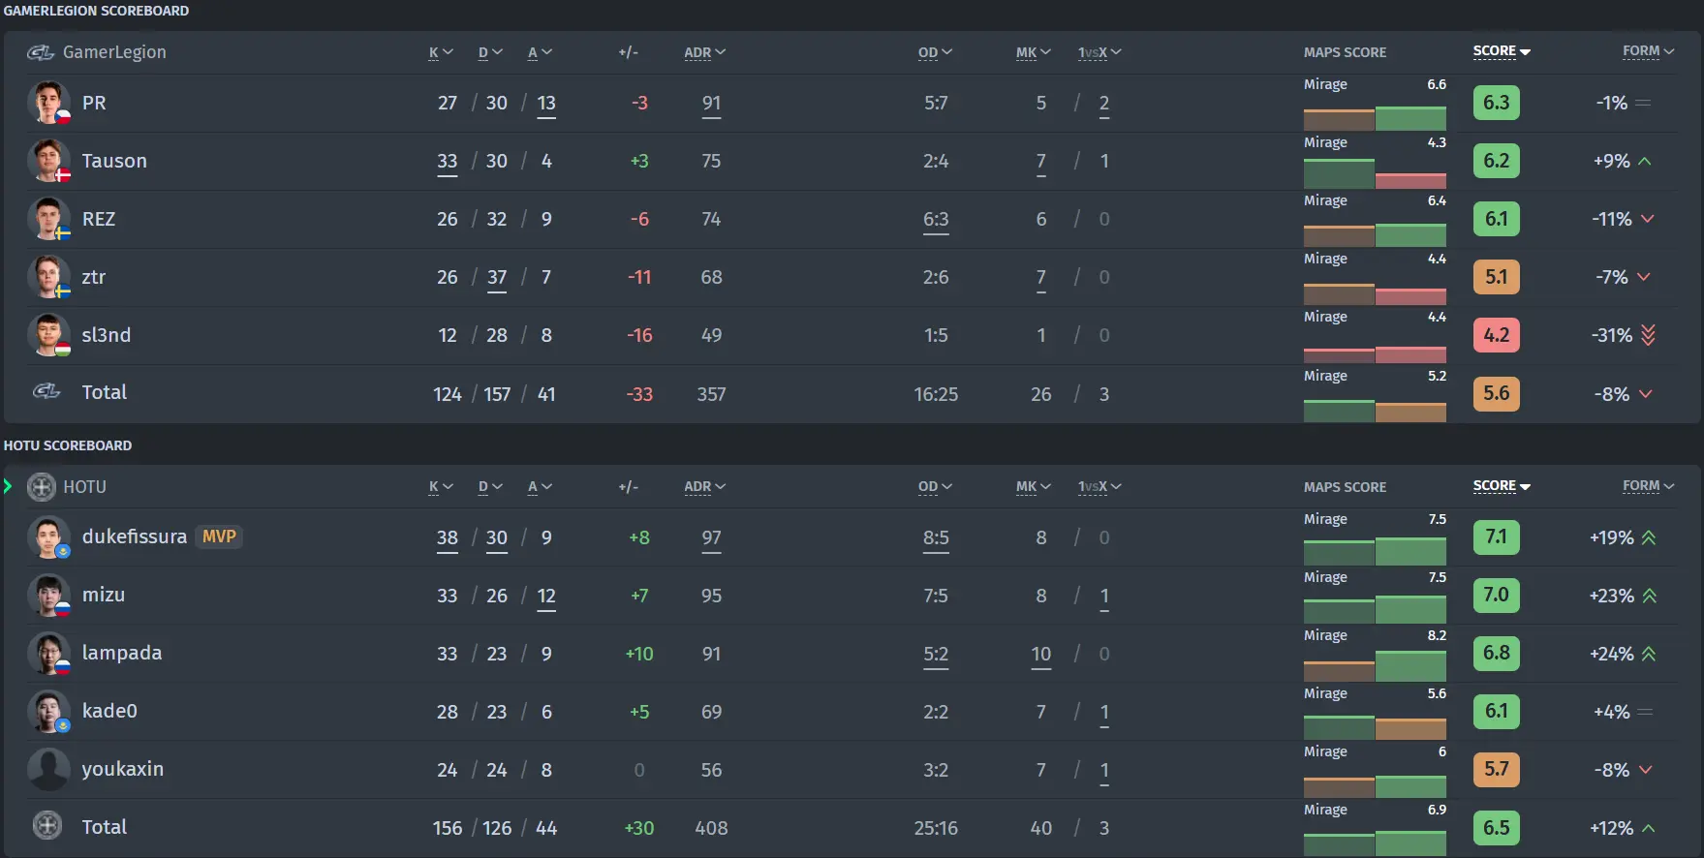This screenshot has width=1704, height=858.
Task: Click youkaxin's placeholder avatar
Action: pos(48,770)
